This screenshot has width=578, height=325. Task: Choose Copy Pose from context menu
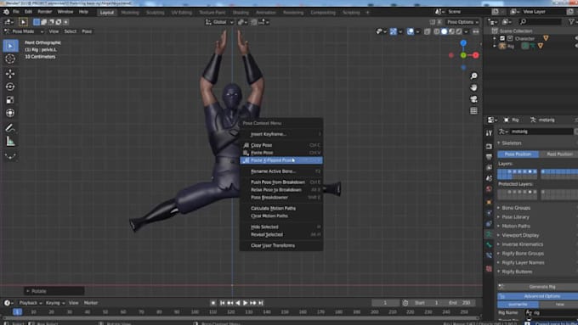coord(281,145)
